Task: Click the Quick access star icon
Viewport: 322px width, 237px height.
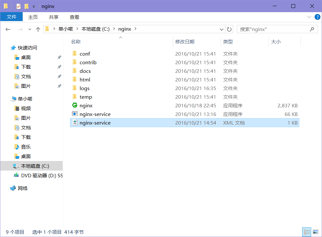Action: (x=13, y=48)
